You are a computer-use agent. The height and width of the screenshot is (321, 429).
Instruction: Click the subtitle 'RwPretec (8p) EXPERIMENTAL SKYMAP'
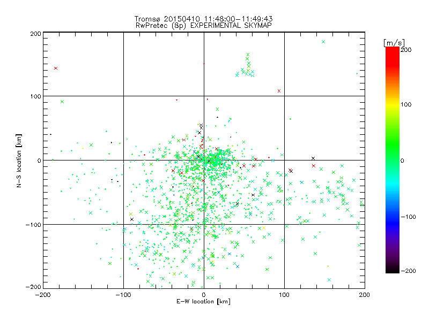click(204, 25)
